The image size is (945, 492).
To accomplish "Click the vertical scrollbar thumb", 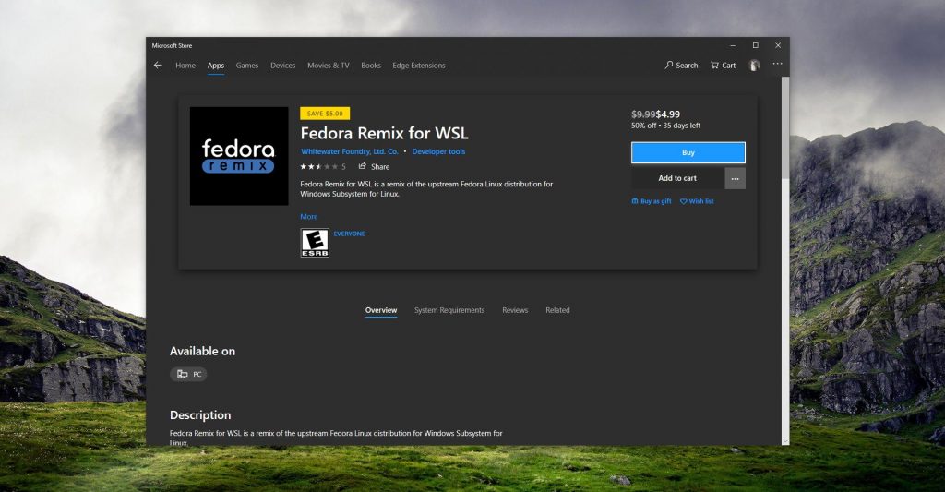I will pos(785,128).
